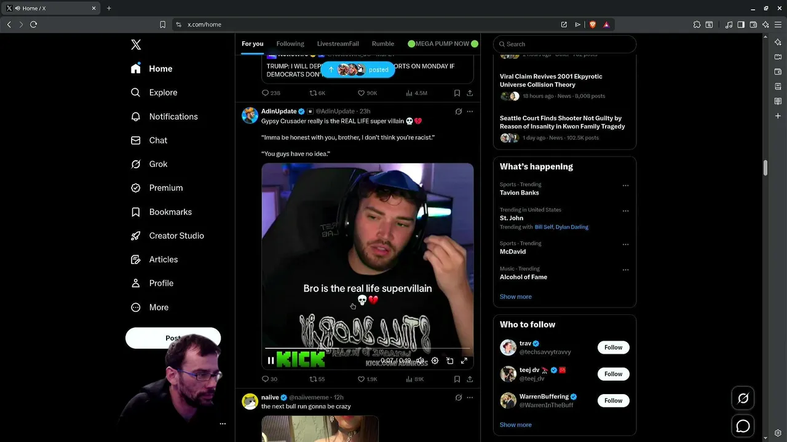
Task: Open browser hamburger menu
Action: point(778,25)
